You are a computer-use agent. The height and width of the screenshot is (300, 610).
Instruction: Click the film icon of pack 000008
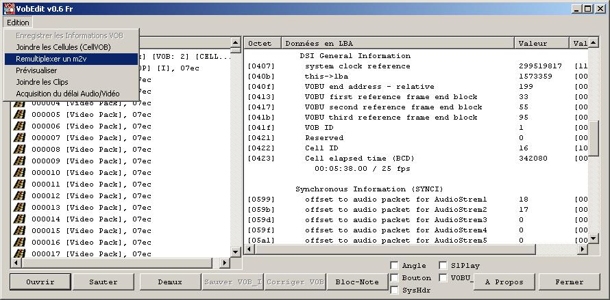click(x=20, y=150)
